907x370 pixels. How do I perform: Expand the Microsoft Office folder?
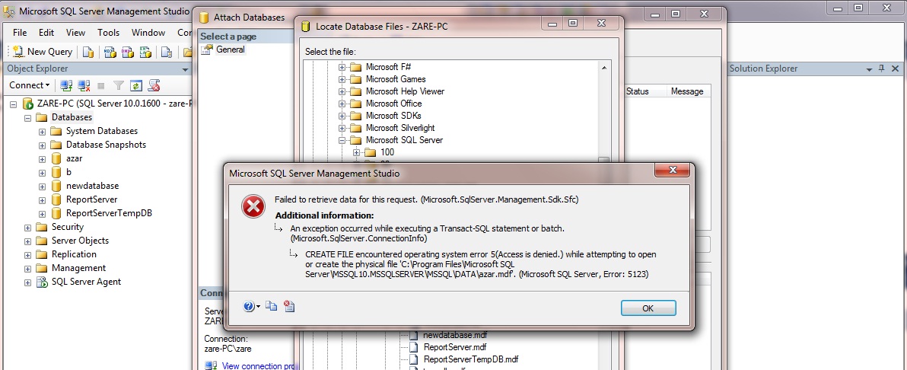342,104
